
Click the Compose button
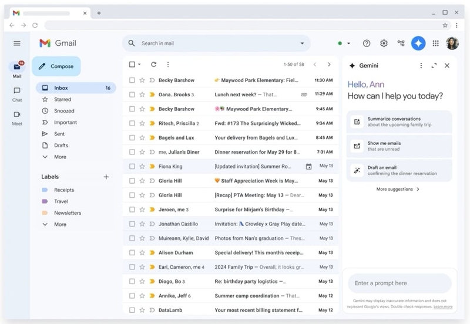[x=56, y=66]
